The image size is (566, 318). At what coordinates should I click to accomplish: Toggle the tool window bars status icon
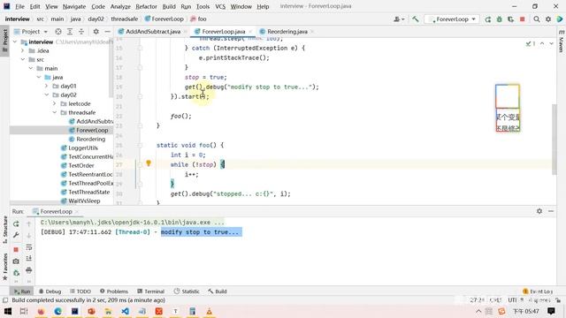pos(5,300)
